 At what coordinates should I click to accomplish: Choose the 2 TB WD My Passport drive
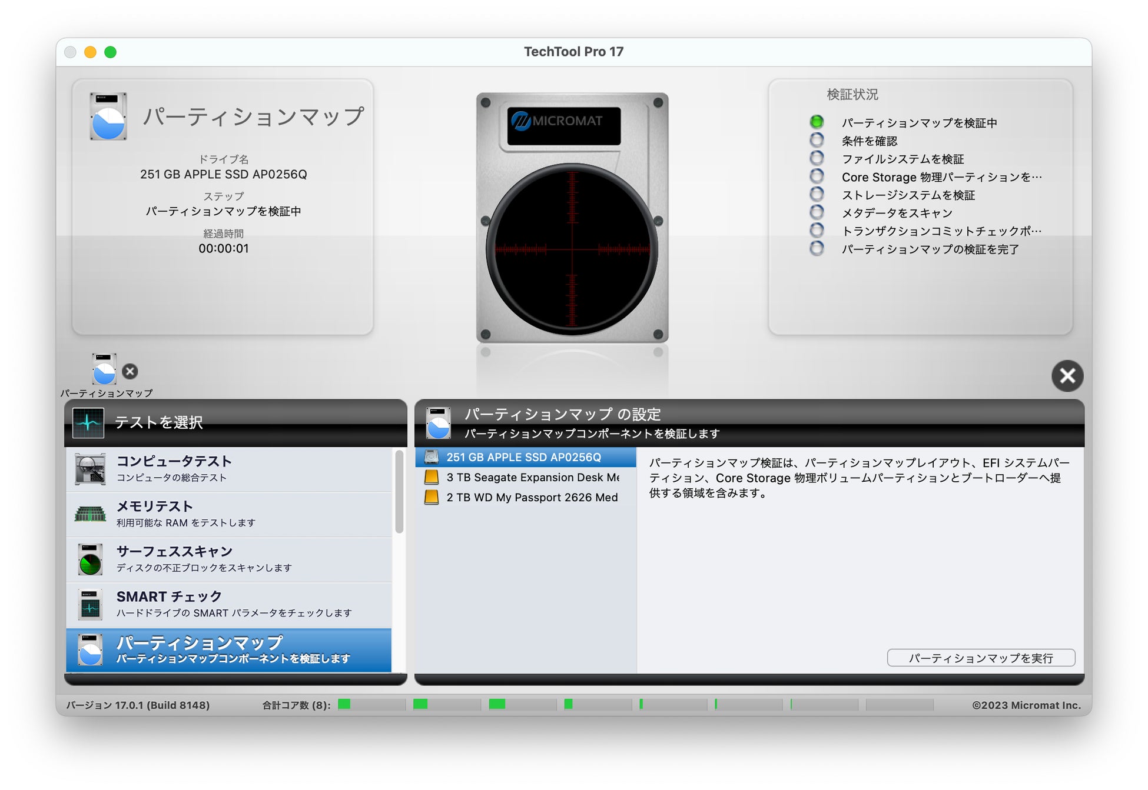coord(532,497)
